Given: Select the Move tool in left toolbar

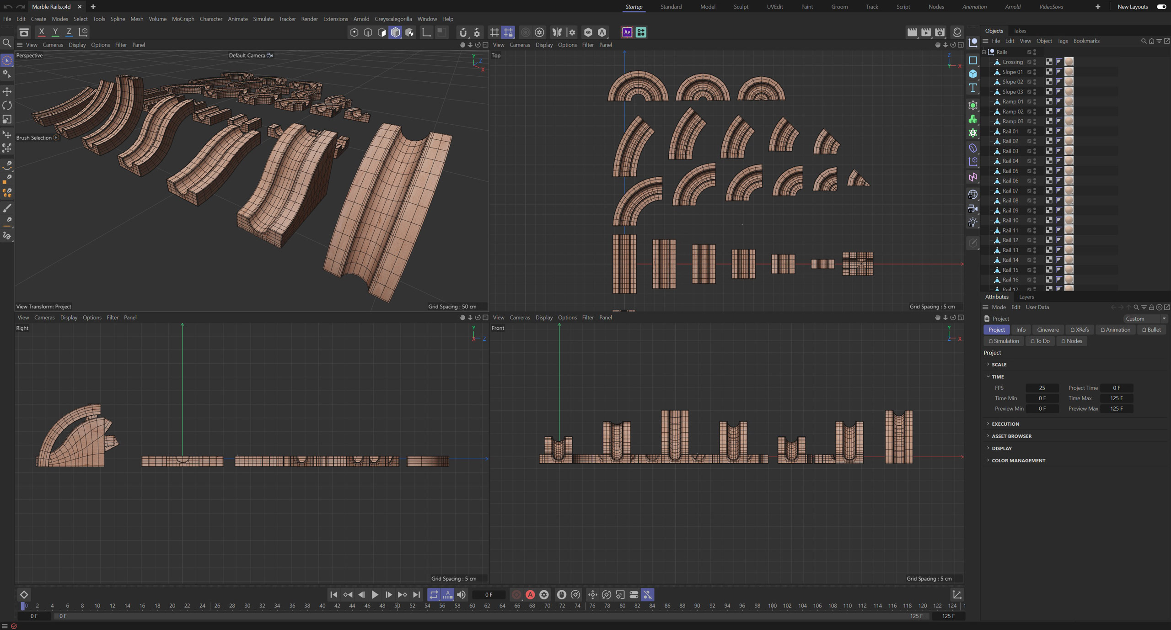Looking at the screenshot, I should click(7, 92).
